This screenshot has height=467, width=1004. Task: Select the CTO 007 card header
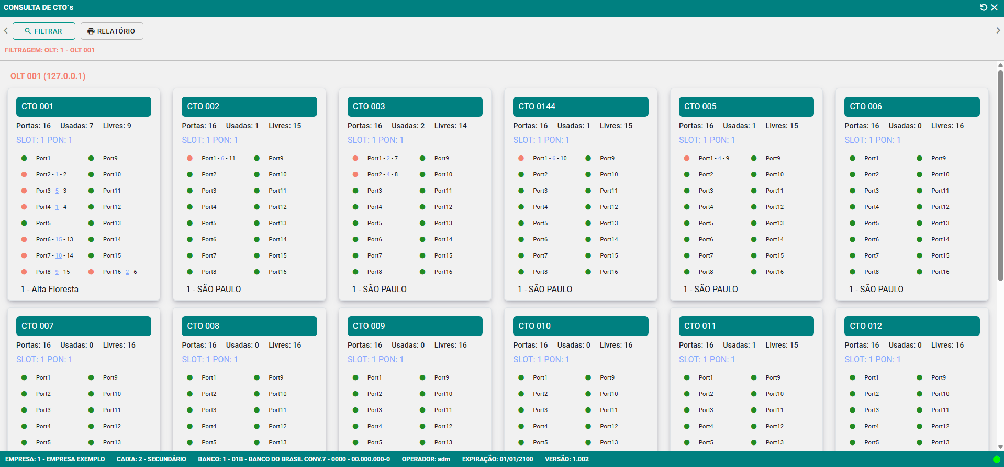84,326
